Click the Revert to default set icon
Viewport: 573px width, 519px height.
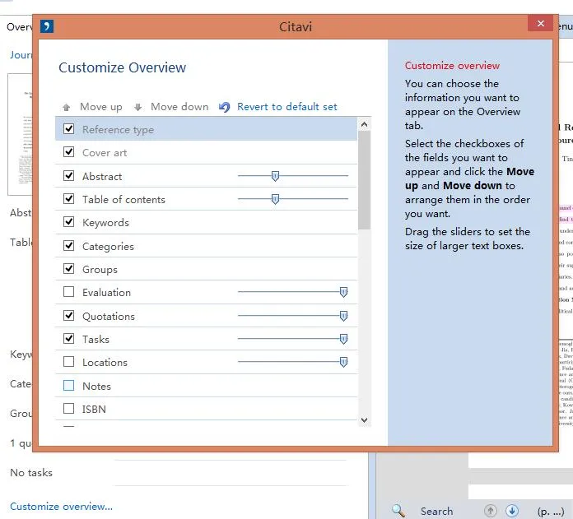pyautogui.click(x=225, y=107)
